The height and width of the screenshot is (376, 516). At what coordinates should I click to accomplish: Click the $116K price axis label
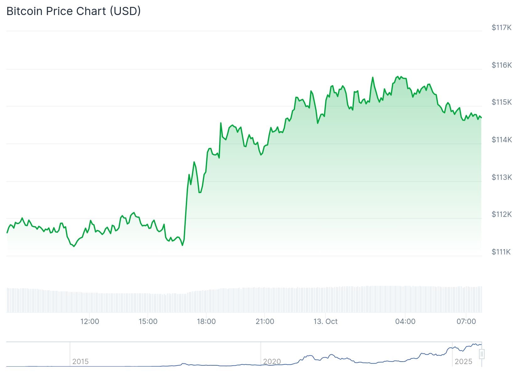click(501, 65)
